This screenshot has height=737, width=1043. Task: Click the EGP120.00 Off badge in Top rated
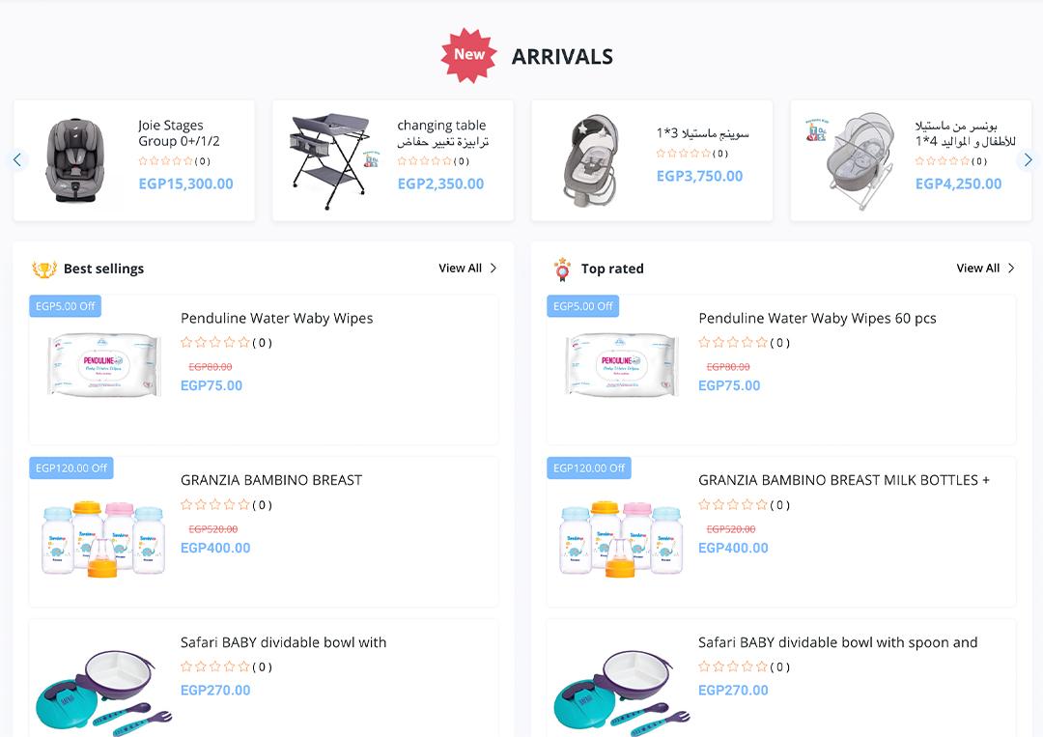click(x=589, y=468)
